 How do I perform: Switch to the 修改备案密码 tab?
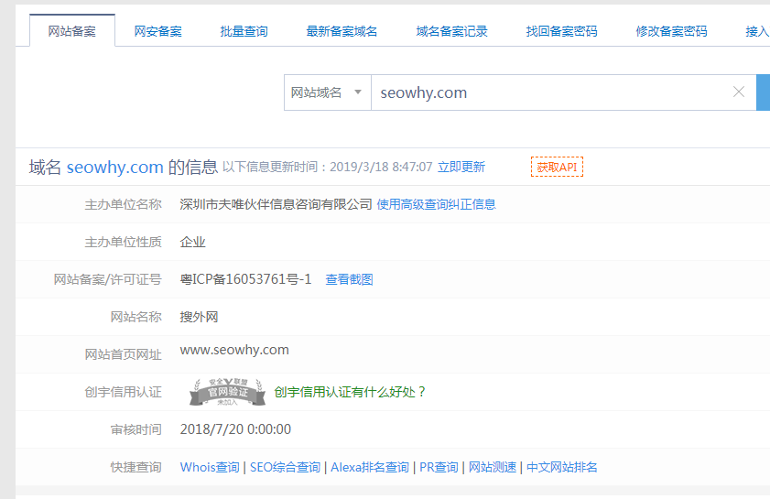[671, 31]
